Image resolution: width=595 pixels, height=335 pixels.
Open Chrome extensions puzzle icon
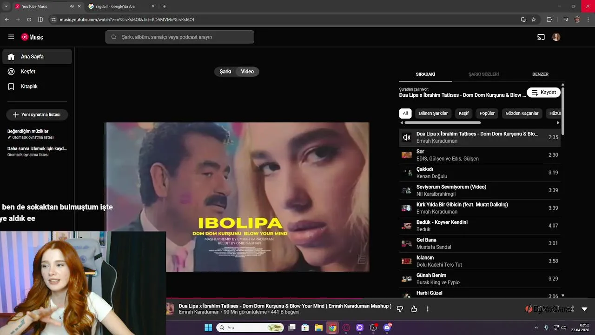[x=549, y=20]
